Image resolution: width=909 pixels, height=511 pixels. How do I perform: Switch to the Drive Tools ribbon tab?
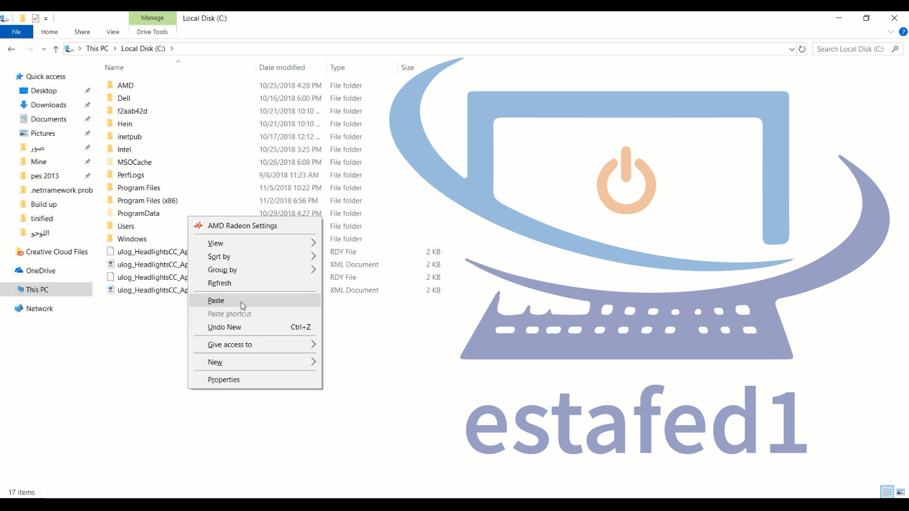(x=152, y=32)
